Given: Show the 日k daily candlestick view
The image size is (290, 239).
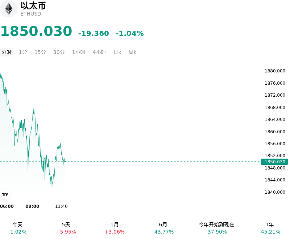Looking at the screenshot, I should pyautogui.click(x=117, y=52).
